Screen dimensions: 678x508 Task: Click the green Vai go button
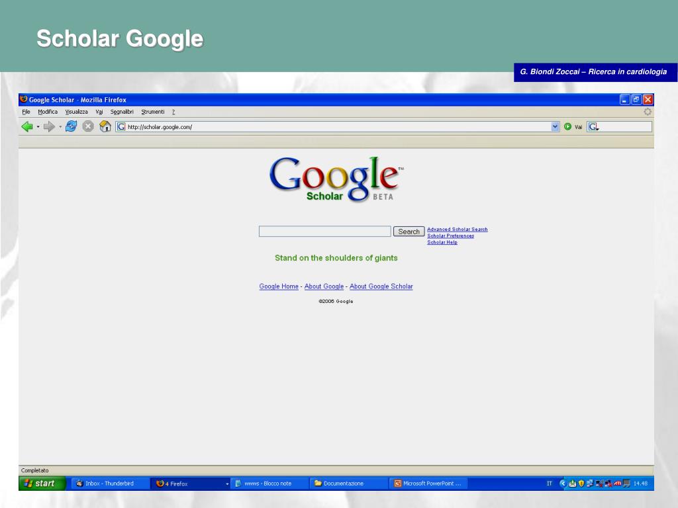click(x=567, y=126)
